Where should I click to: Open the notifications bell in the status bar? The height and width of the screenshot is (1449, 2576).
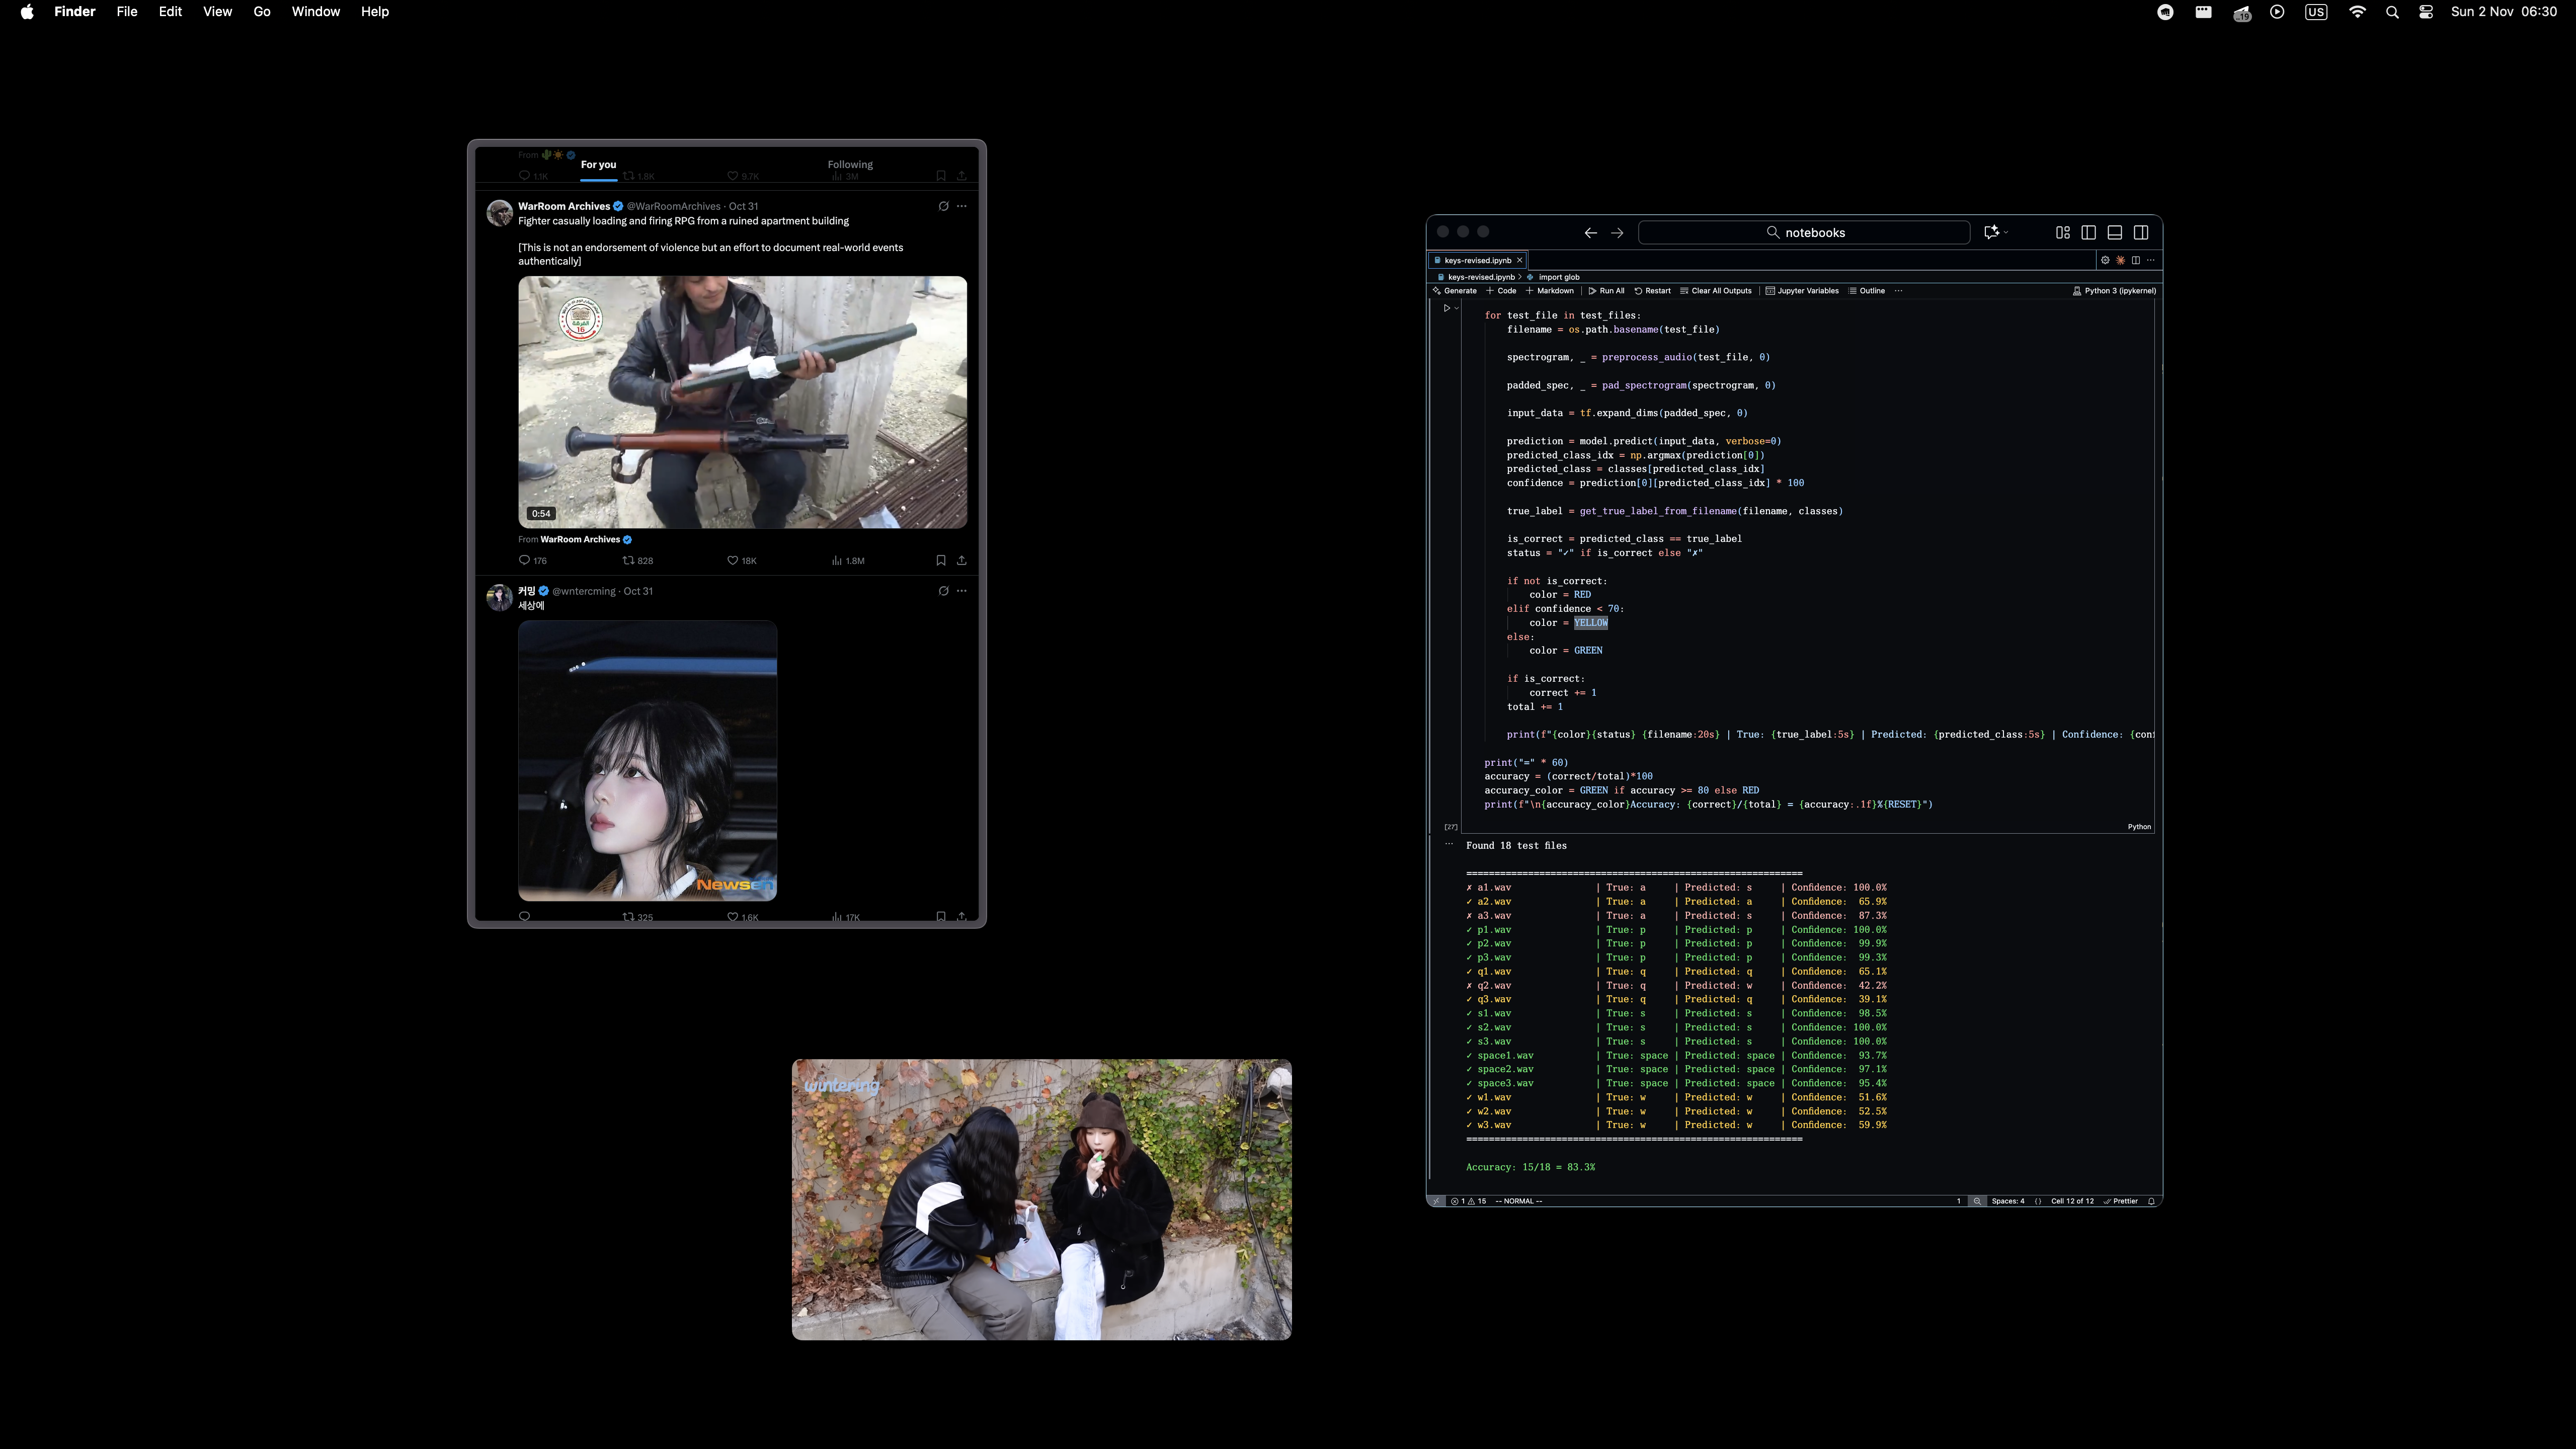[x=2151, y=1201]
